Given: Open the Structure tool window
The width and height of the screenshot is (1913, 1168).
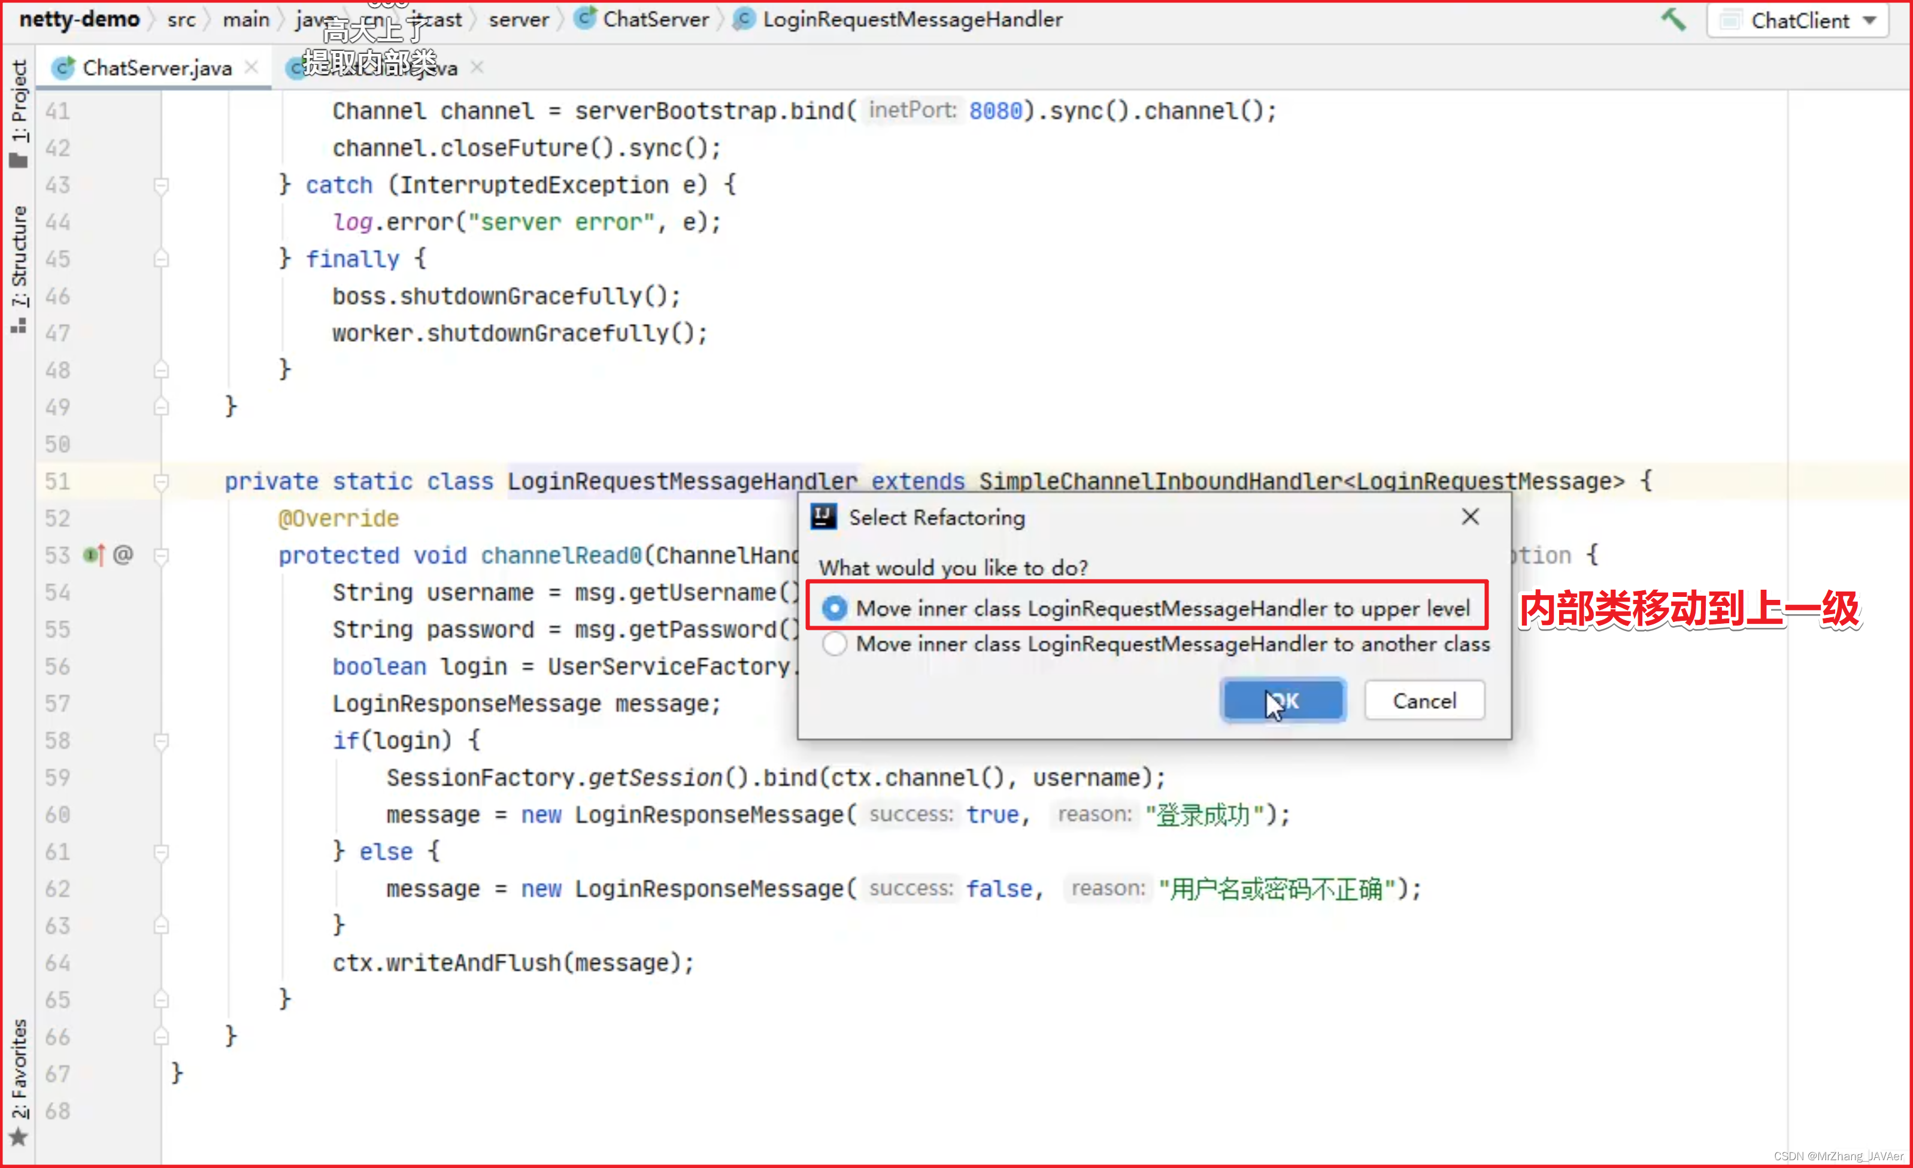Looking at the screenshot, I should pos(19,269).
